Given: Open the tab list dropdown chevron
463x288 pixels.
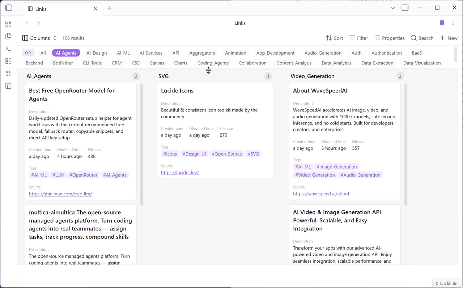Looking at the screenshot, I should click(393, 8).
